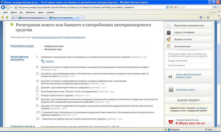Screen dimensions: 221x132
Task: Click the Паспорт транспортного средства document row
Action: pyautogui.click(x=66, y=95)
